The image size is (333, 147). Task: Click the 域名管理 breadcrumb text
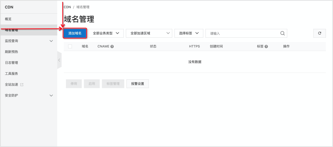(x=83, y=7)
